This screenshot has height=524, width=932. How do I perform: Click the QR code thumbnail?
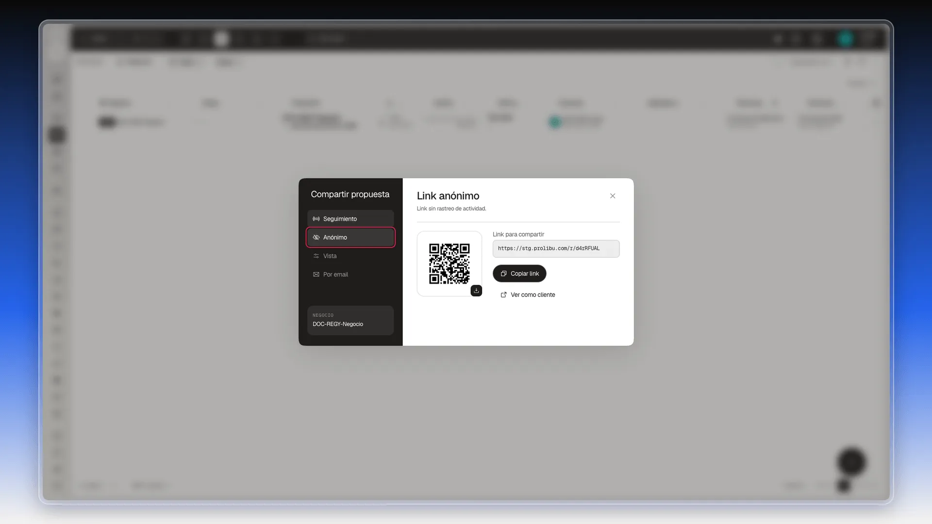[x=449, y=263]
